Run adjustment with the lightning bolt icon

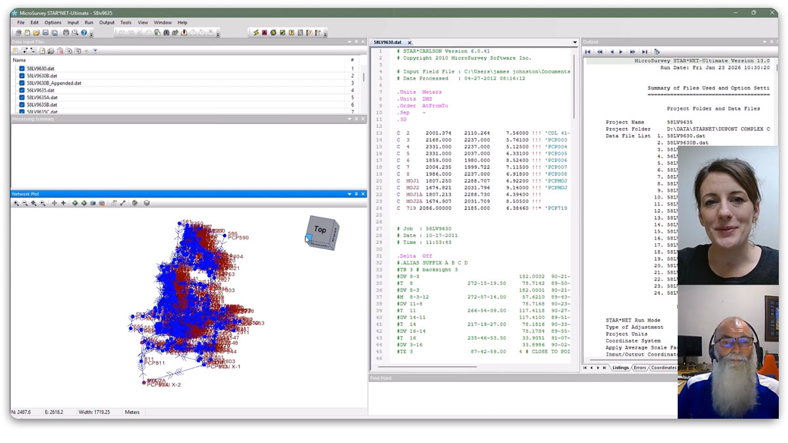[x=256, y=33]
